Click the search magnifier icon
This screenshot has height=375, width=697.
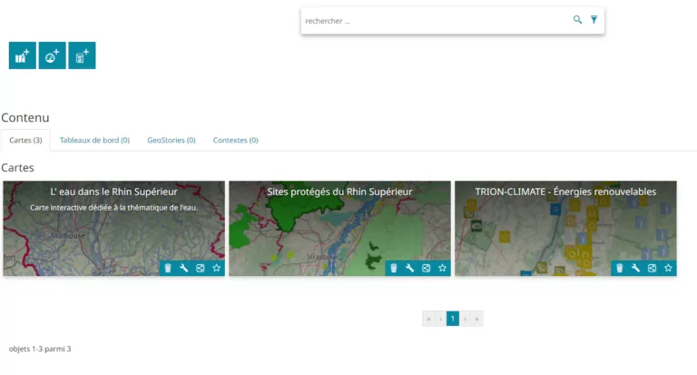click(x=577, y=20)
